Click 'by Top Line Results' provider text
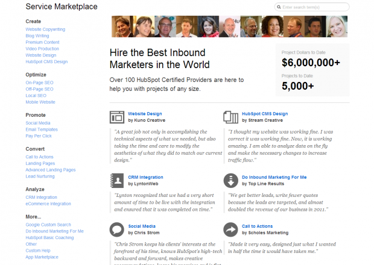This screenshot has width=374, height=265. point(263,184)
